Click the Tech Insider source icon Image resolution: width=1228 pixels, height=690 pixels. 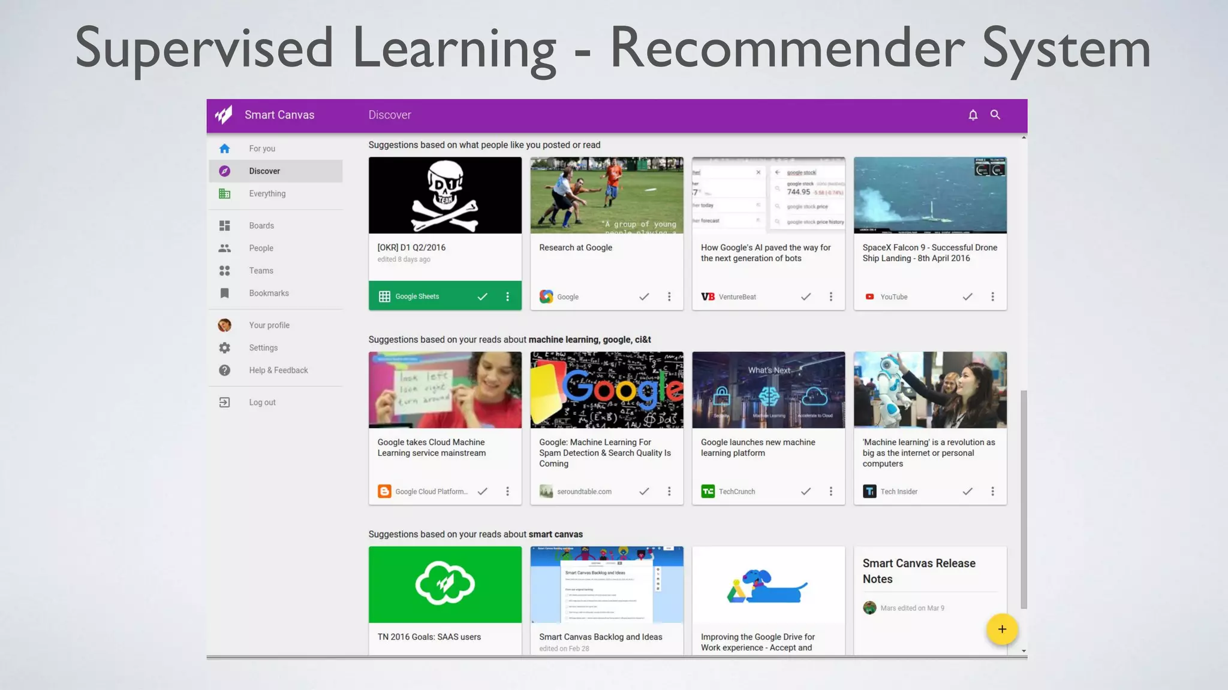[869, 491]
